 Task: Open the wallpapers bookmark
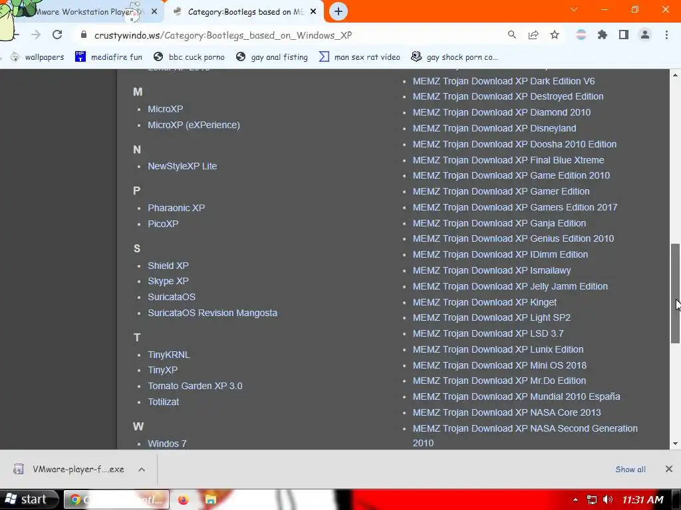tap(37, 57)
